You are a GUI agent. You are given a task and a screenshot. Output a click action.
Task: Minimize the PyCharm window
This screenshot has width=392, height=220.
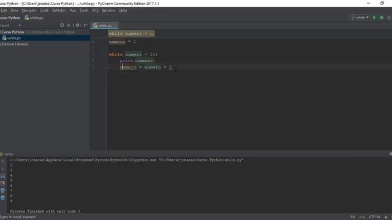point(368,3)
